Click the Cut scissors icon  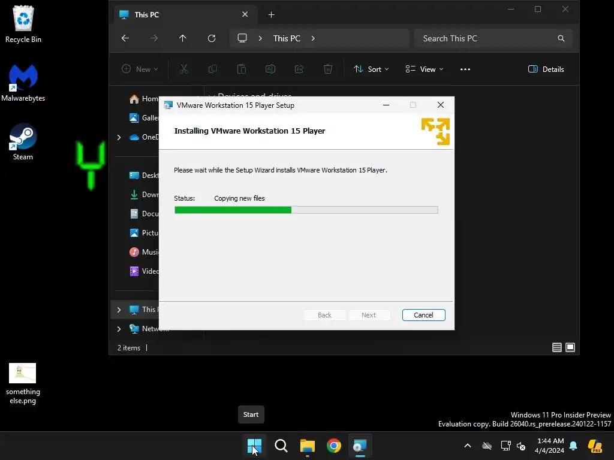coord(184,69)
